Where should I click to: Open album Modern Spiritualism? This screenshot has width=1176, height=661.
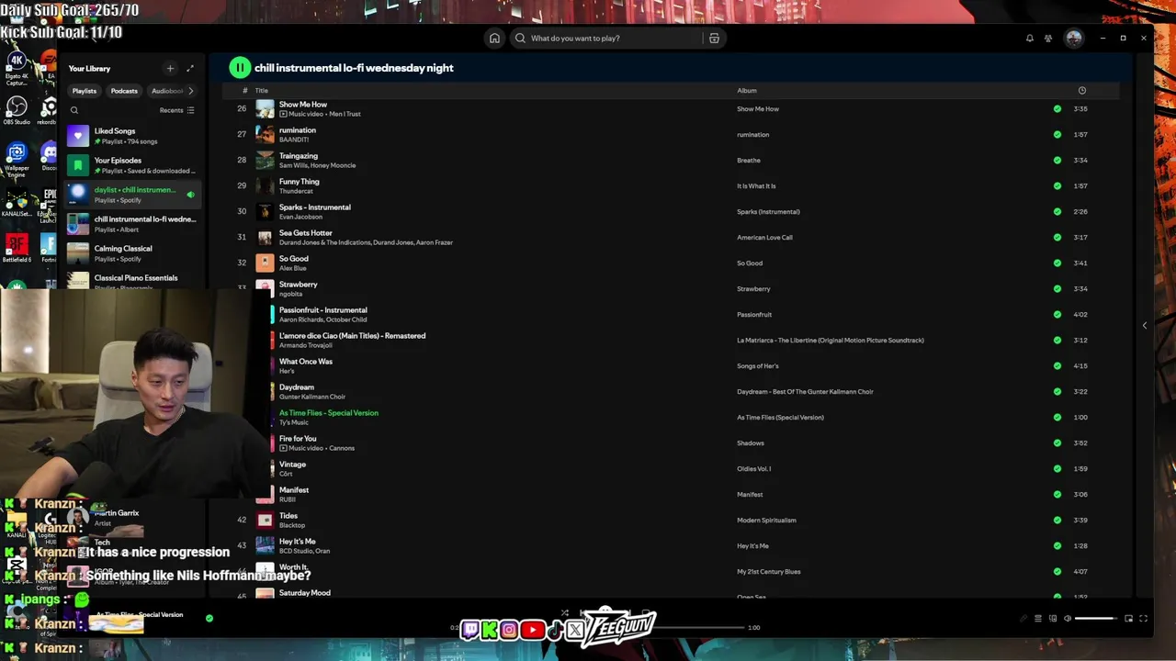[766, 520]
